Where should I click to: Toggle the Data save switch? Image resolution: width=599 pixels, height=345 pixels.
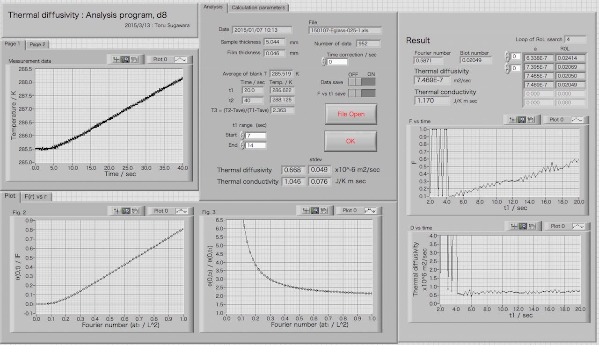click(362, 82)
